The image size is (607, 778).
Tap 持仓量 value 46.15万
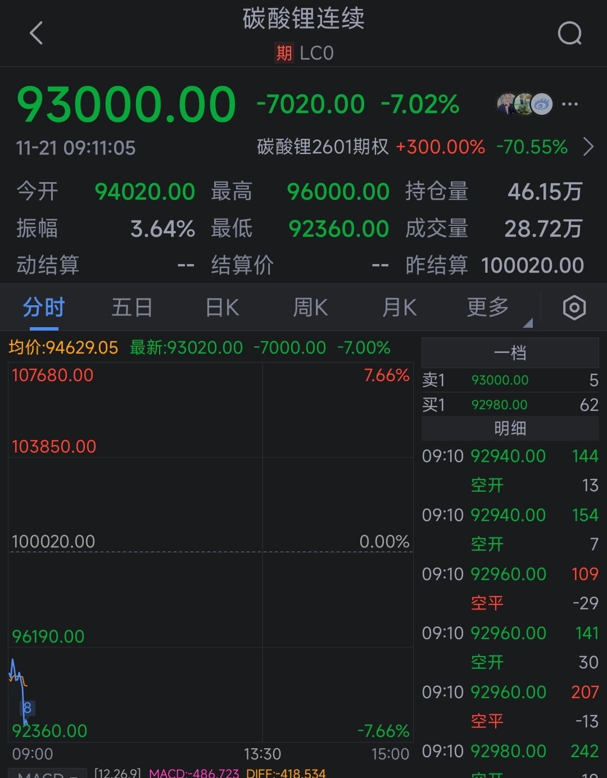[545, 192]
